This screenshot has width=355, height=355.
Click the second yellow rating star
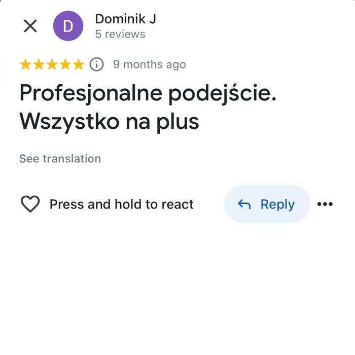coord(39,64)
